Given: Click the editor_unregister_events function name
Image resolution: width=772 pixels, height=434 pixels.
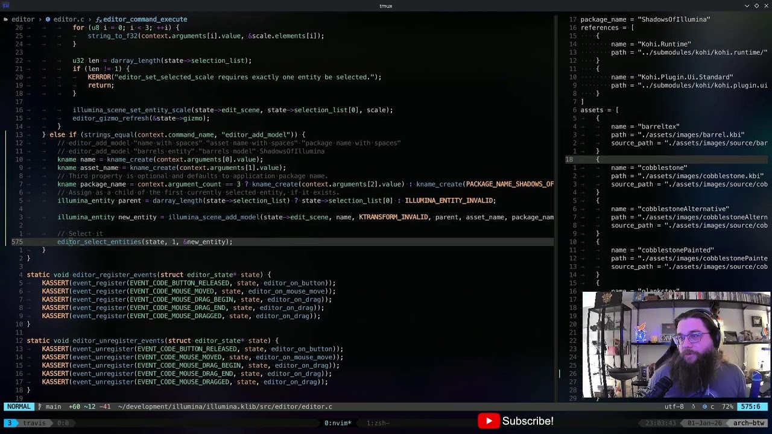Looking at the screenshot, I should [x=118, y=341].
